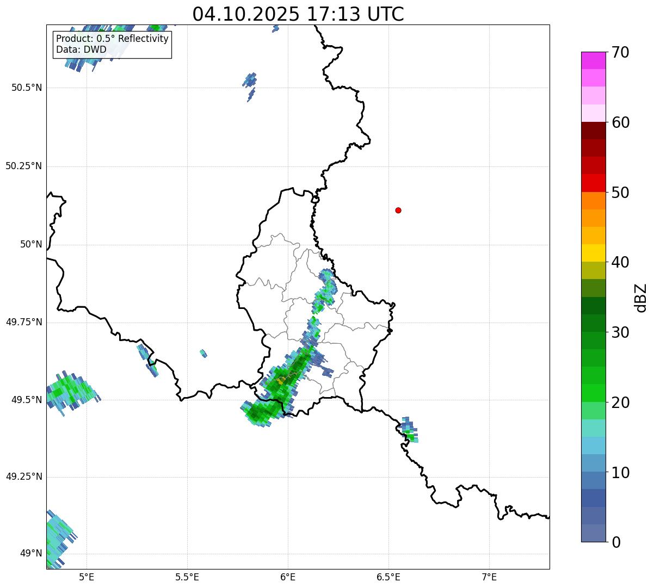The width and height of the screenshot is (654, 588).
Task: Click the '50°N' latitude label
Action: 31,244
